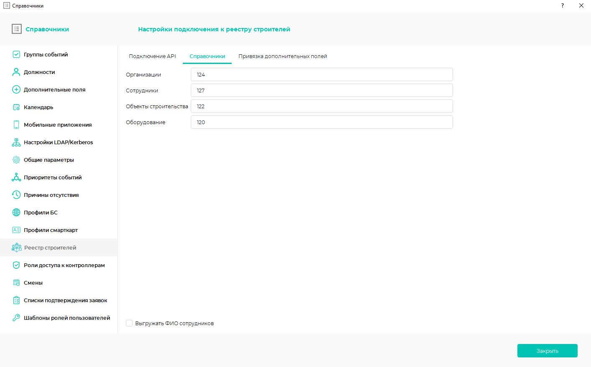The image size is (591, 367).
Task: Click the Шаблоны ролей пользователей key icon
Action: [x=16, y=318]
